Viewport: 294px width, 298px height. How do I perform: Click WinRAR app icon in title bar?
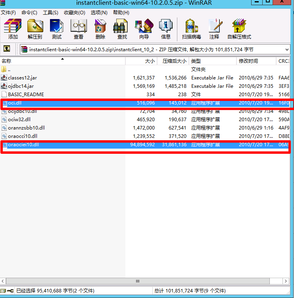2,3
